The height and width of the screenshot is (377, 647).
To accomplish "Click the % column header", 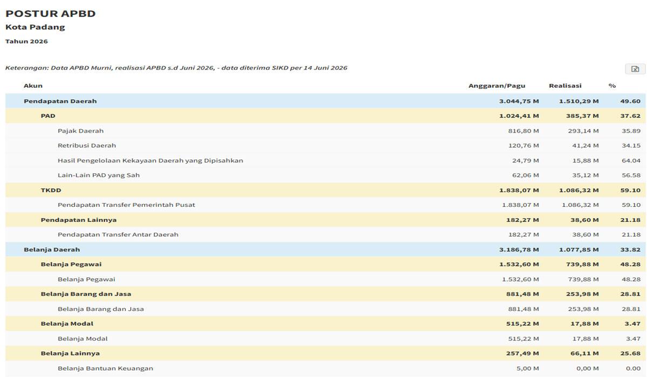I will [612, 86].
